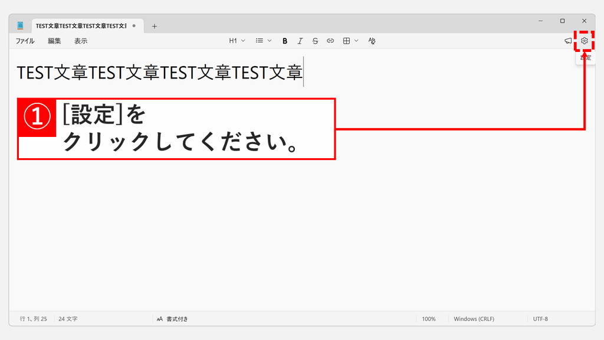604x340 pixels.
Task: Click the megaphone icon beside the settings gear
Action: tap(568, 41)
